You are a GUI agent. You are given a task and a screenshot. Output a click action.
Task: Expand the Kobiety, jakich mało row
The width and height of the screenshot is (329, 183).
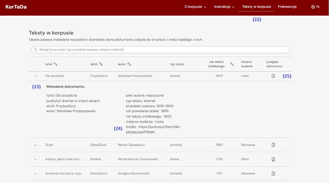click(x=36, y=159)
